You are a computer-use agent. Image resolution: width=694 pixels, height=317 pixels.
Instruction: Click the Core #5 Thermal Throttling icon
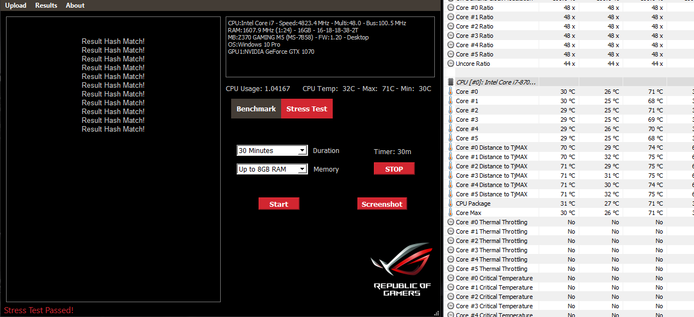[451, 269]
